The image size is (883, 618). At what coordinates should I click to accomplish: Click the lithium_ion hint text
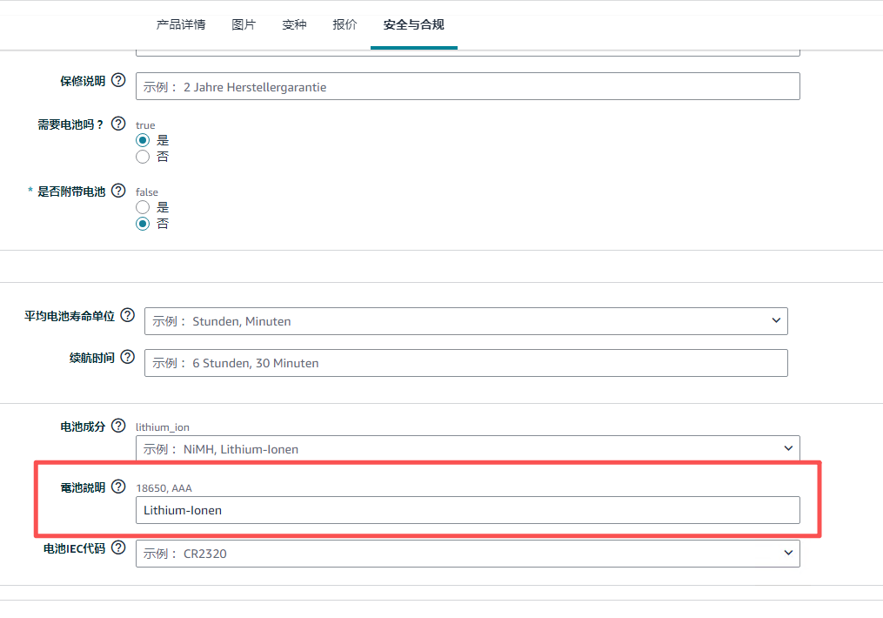click(162, 427)
